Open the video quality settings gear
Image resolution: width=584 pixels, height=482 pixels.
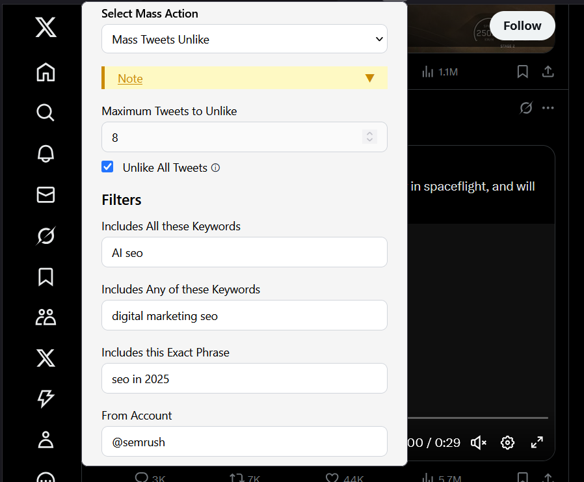coord(507,442)
